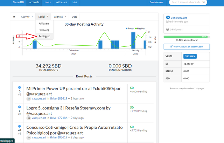Expand the Activity dropdown
Image resolution: width=224 pixels, height=143 pixels.
pos(27,17)
